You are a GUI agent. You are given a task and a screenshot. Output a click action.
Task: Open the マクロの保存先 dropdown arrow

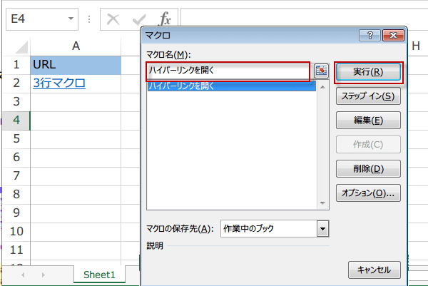(322, 229)
